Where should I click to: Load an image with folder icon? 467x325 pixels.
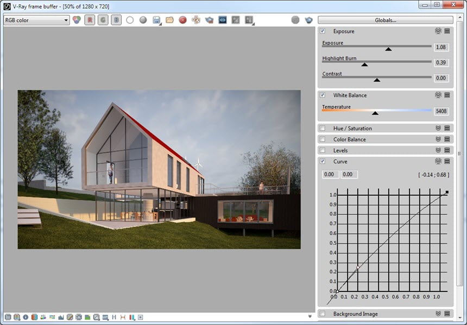pyautogui.click(x=169, y=20)
